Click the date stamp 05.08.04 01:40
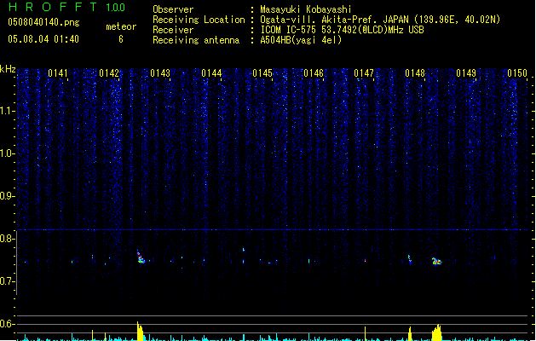Viewport: 536px width, 341px height. pyautogui.click(x=43, y=39)
